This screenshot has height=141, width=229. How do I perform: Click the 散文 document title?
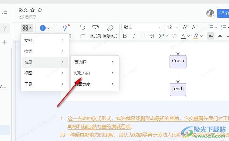point(23,10)
